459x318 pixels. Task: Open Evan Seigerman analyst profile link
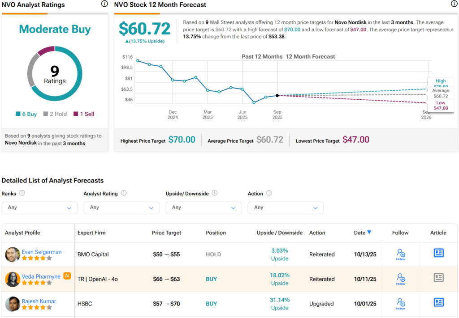[42, 252]
